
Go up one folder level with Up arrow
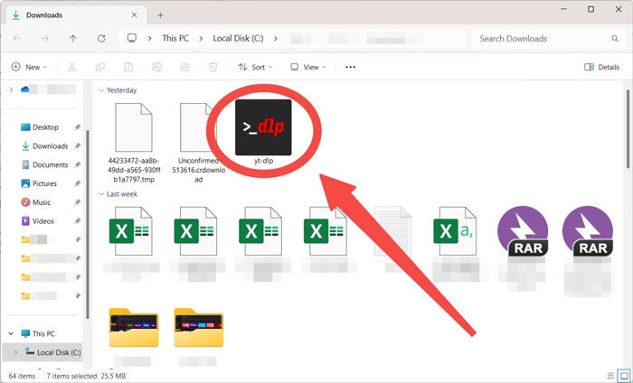[x=73, y=39]
